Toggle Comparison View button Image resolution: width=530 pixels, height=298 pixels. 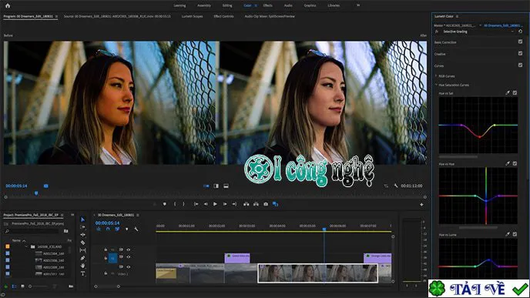click(x=276, y=204)
